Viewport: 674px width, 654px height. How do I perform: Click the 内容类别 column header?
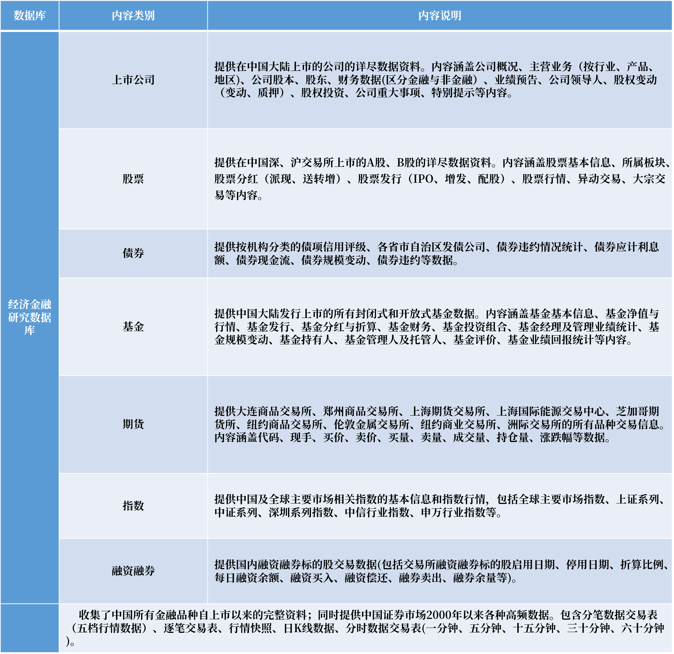[134, 15]
